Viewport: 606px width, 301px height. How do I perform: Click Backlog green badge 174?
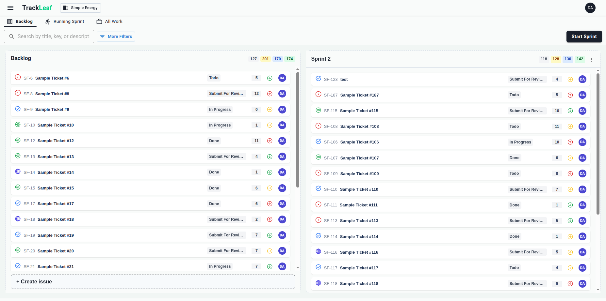(x=290, y=59)
